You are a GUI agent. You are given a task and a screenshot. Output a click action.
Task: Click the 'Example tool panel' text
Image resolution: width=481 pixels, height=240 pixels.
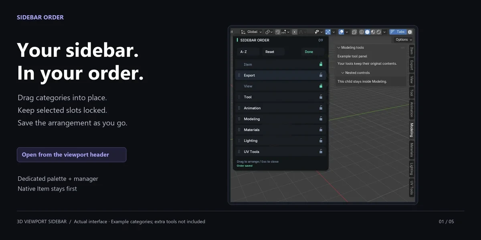point(352,56)
